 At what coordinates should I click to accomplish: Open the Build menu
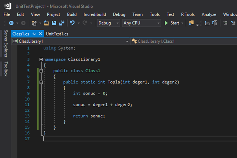72,14
